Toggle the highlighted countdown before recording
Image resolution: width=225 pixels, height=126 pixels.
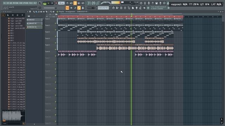tap(75, 3)
